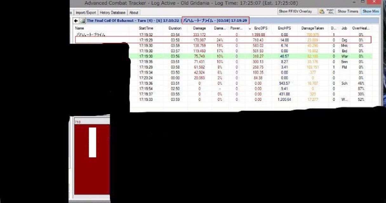Image resolution: width=386 pixels, height=203 pixels.
Task: Click the 75,749 damage in highlighted row
Action: tap(199, 56)
